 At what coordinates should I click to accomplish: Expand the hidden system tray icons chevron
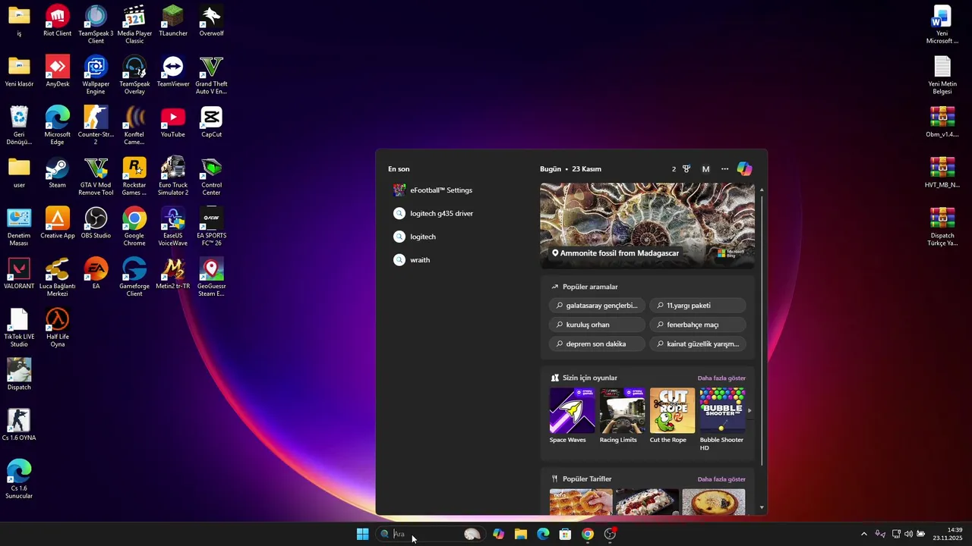pyautogui.click(x=863, y=534)
